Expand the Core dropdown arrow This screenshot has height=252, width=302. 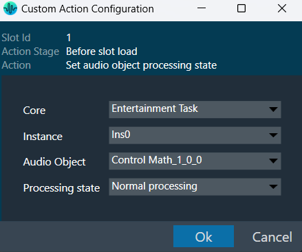point(273,110)
